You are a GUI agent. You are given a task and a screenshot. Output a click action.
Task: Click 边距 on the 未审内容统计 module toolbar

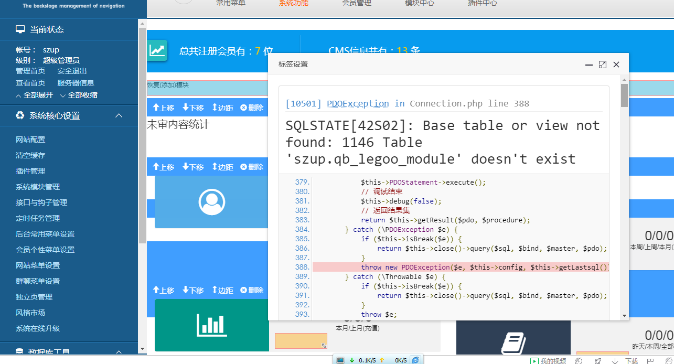coord(222,108)
